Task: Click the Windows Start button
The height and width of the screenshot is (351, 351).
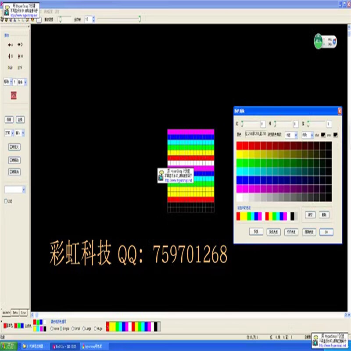Action: [8, 346]
